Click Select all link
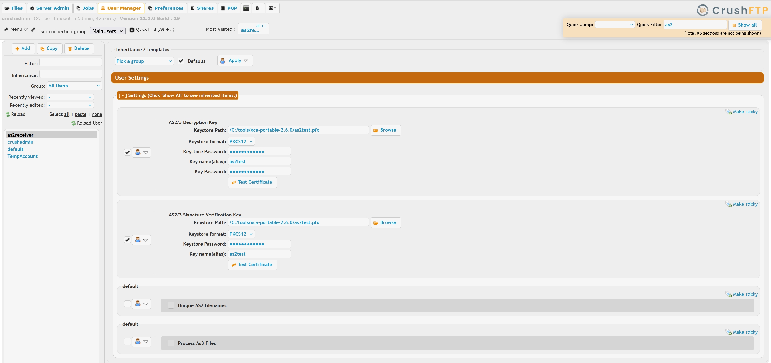771x363 pixels. (66, 114)
